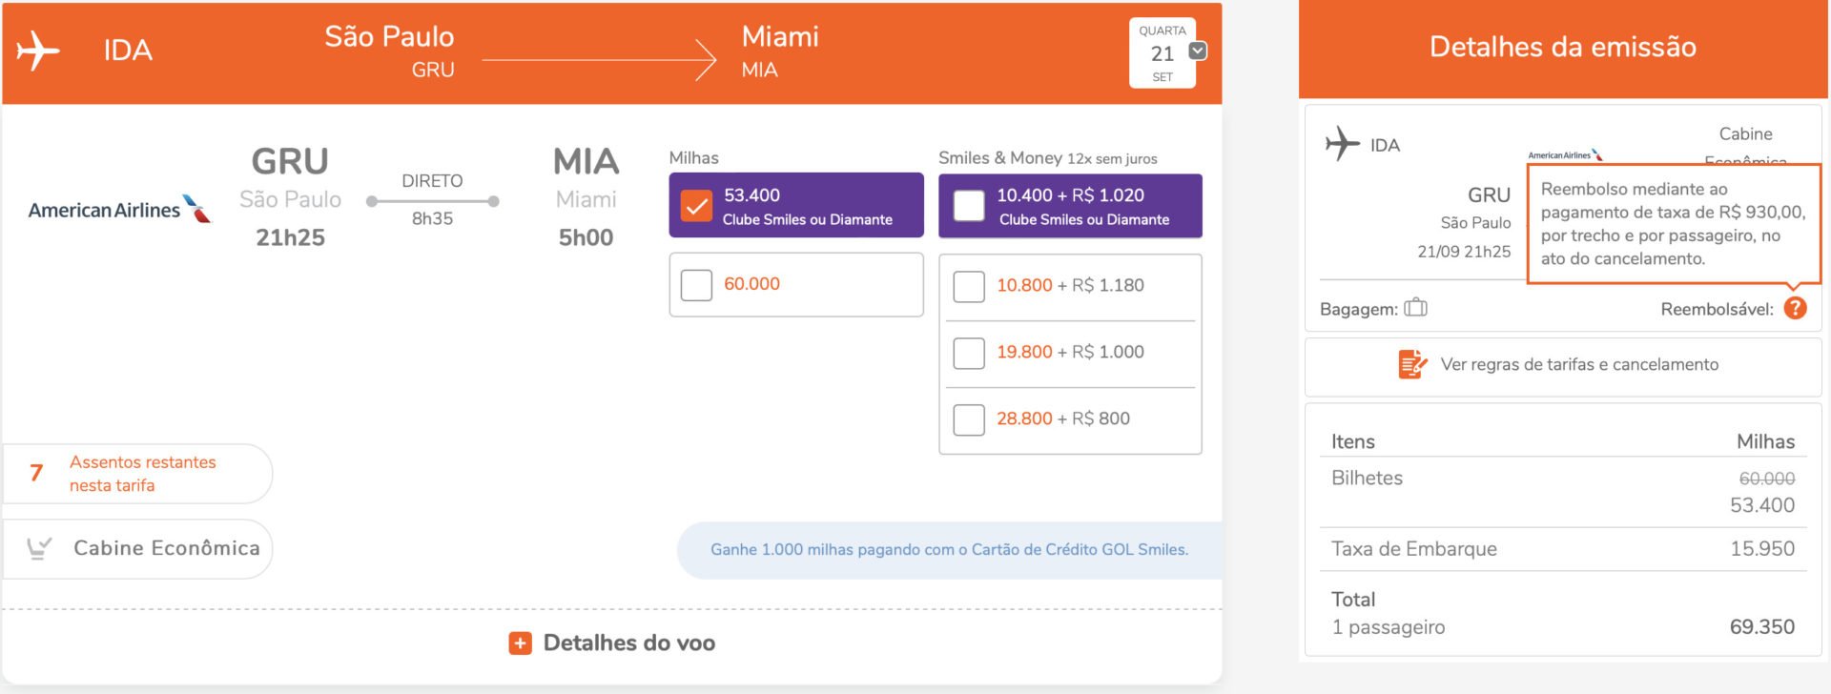Click the airplane icon in emission details IDA
The height and width of the screenshot is (694, 1831).
coord(1342,144)
